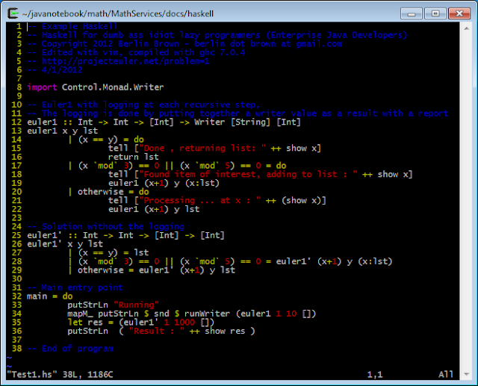The image size is (478, 386).
Task: Click '-- Solution without the logging' comment
Action: pos(106,227)
